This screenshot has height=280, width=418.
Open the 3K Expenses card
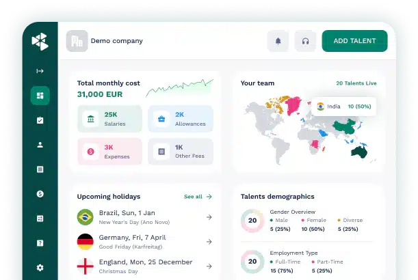coord(110,152)
